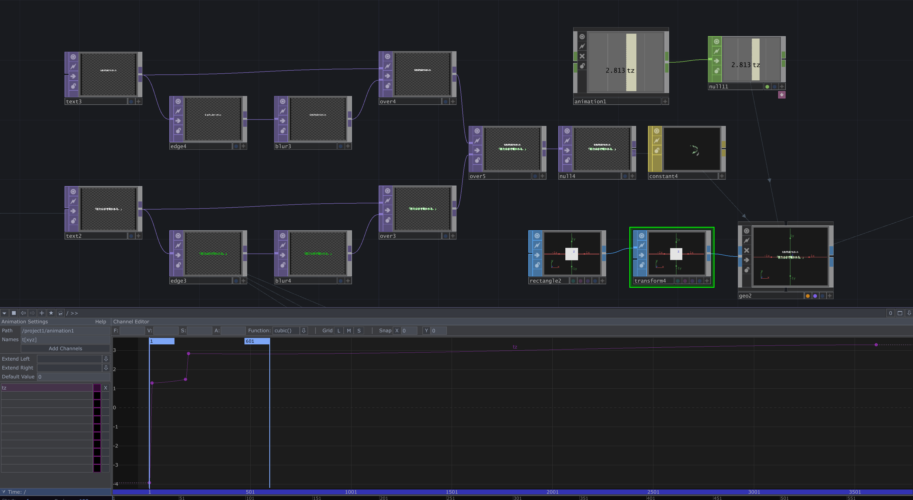913x500 pixels.
Task: Click the plus icon in pane bar
Action: pos(42,313)
